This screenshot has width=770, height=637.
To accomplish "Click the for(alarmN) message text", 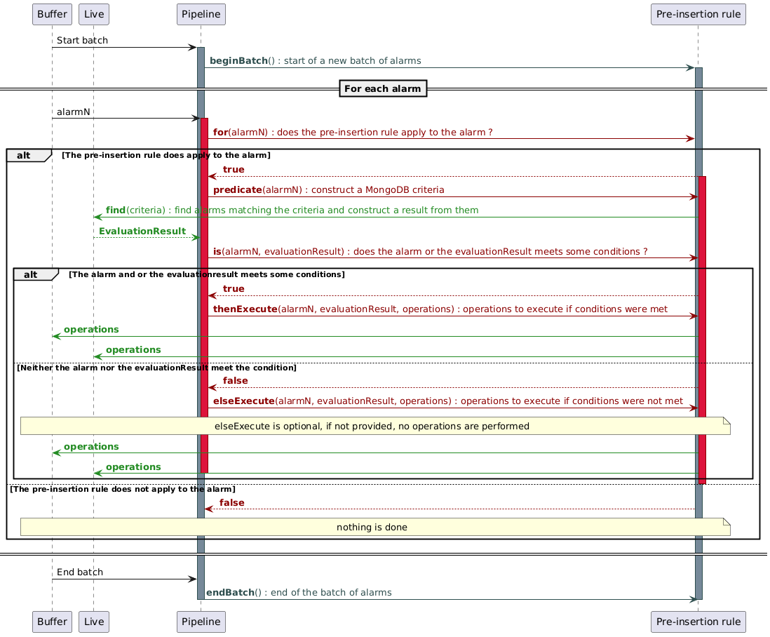I will (353, 132).
